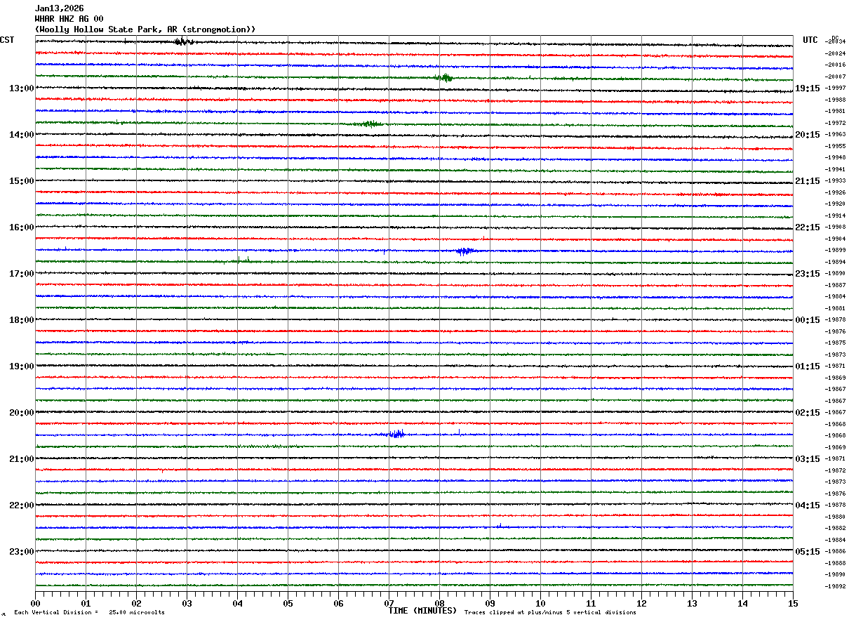Click the 05:15 UTC time label
849x622 pixels.
coord(808,552)
